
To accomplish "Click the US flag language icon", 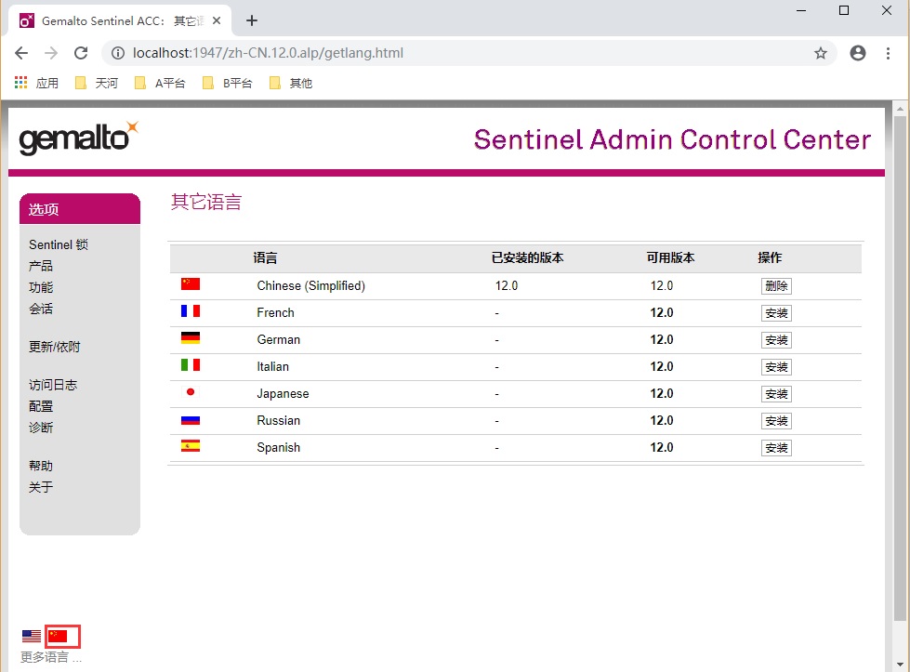I will coord(32,637).
